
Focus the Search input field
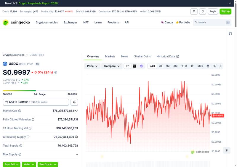click(x=212, y=23)
